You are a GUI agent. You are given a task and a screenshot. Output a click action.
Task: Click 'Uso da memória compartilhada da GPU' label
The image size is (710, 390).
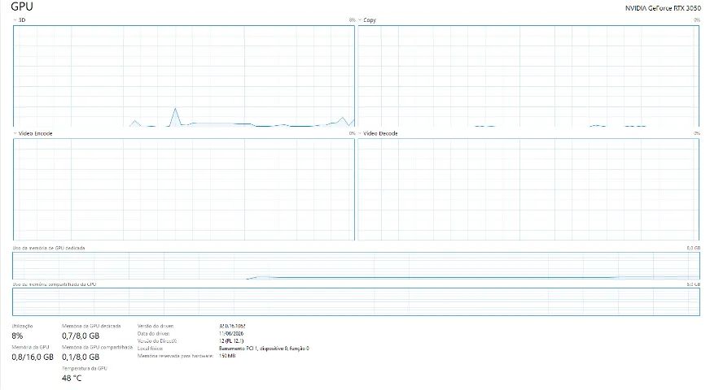[55, 284]
